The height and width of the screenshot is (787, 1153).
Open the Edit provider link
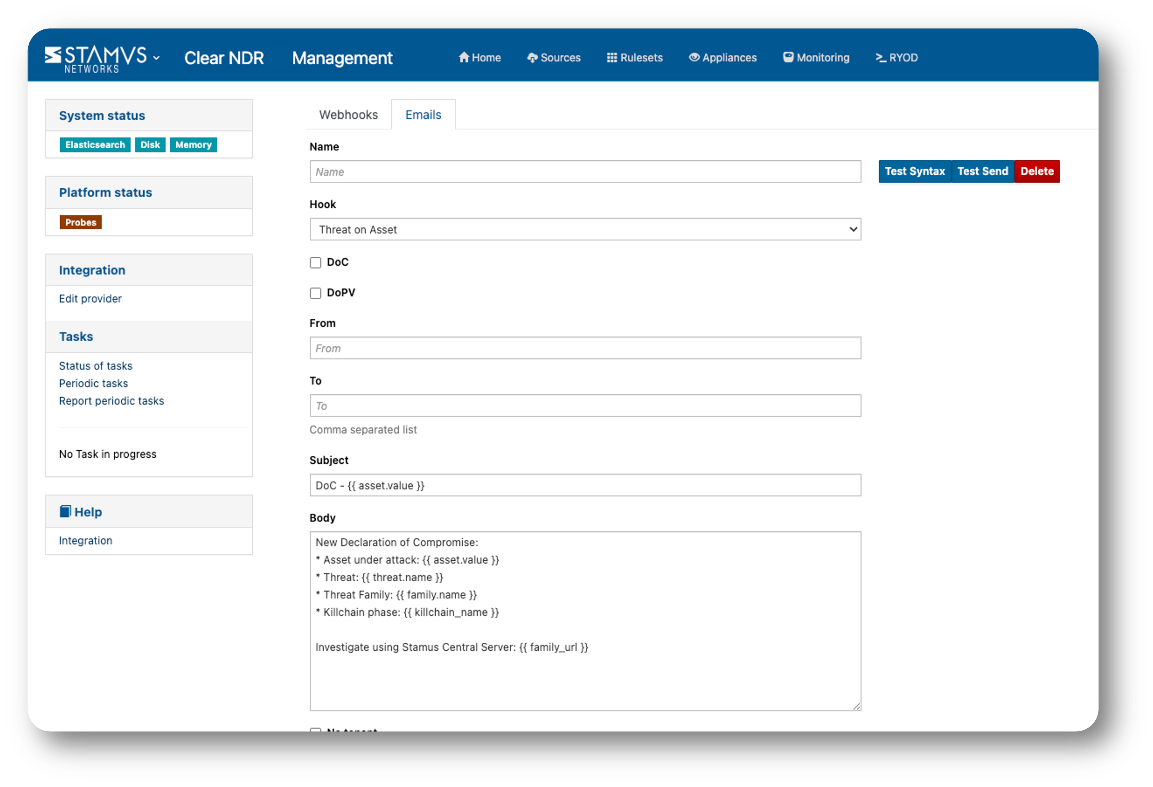(x=90, y=298)
